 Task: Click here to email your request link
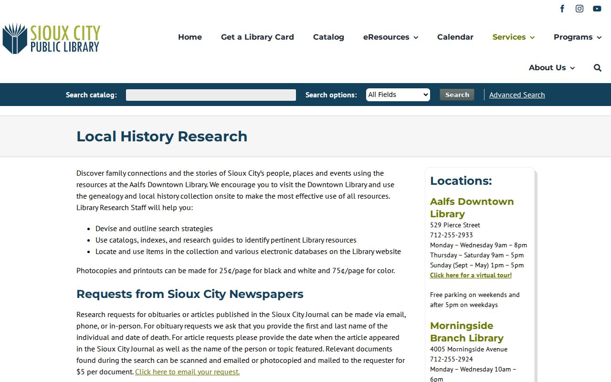(187, 371)
